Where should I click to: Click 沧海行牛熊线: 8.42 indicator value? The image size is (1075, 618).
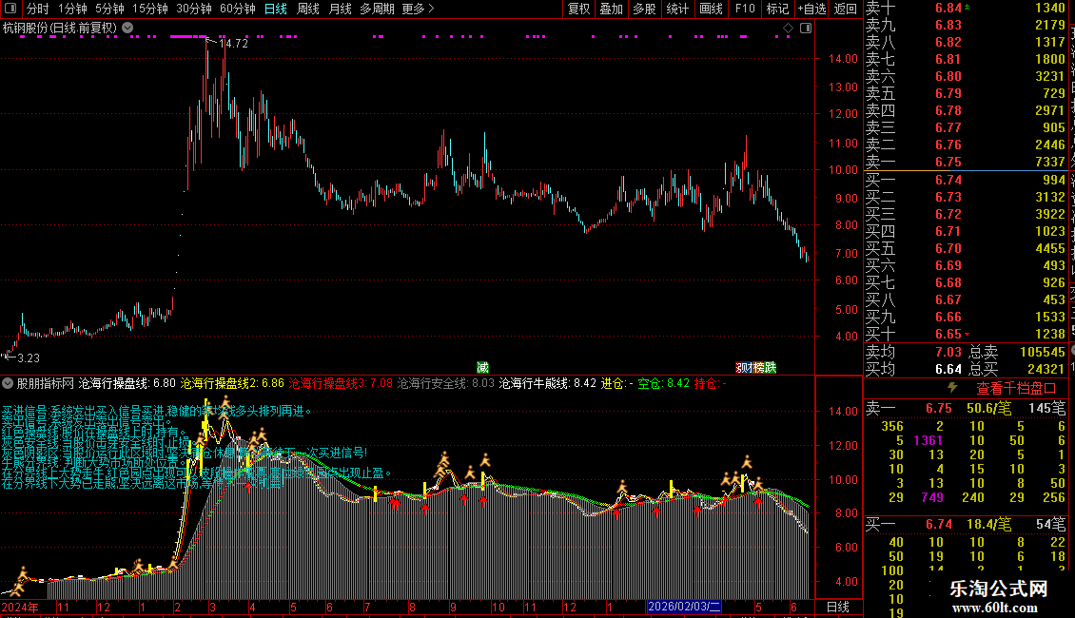point(548,384)
